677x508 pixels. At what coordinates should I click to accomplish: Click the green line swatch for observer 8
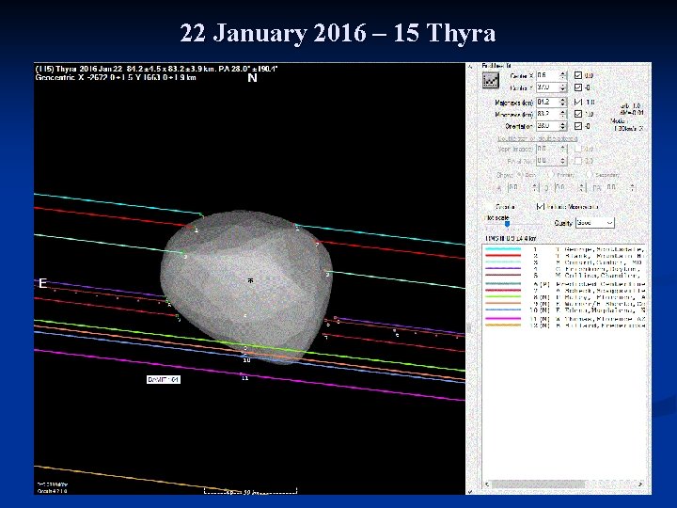(503, 297)
